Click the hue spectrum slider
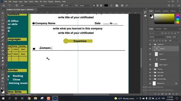Image resolution: width=181 pixels, height=101 pixels. click(178, 19)
